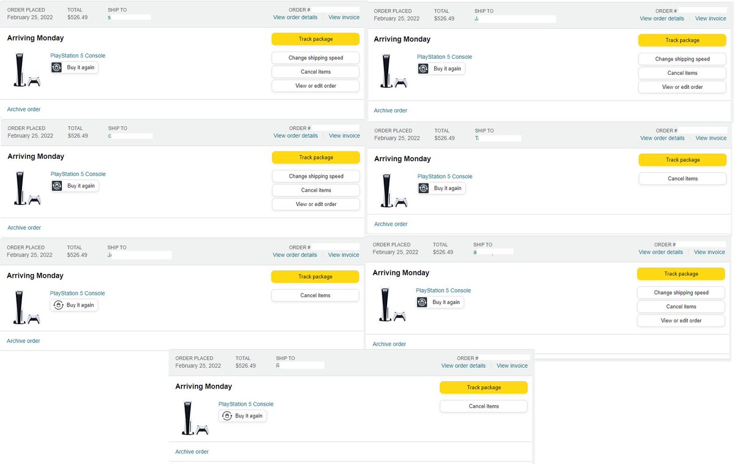
Task: Open View order details for 'T' order
Action: (663, 138)
